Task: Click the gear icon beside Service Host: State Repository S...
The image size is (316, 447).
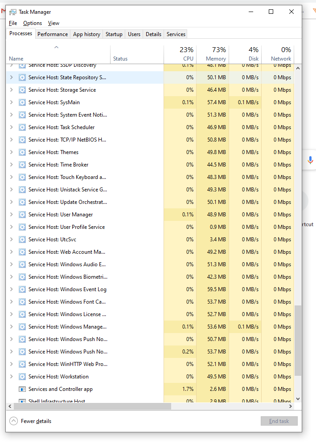Action: click(22, 77)
